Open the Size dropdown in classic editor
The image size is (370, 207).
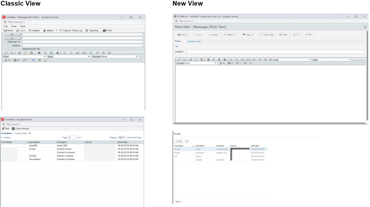point(72,57)
